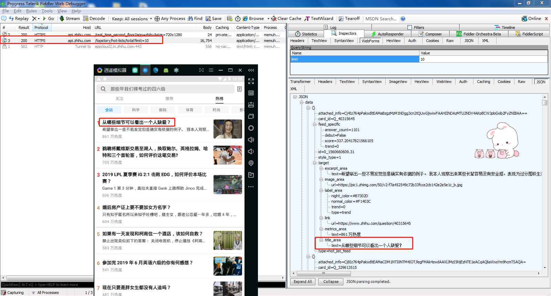Click the Find binoculars button
Image resolution: width=551 pixels, height=296 pixels.
click(x=195, y=19)
